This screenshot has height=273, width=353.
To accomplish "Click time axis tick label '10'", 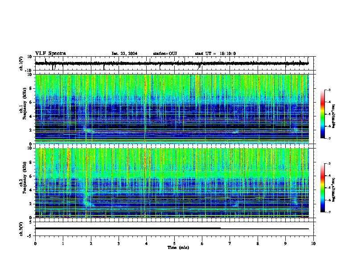I will point(313,244).
